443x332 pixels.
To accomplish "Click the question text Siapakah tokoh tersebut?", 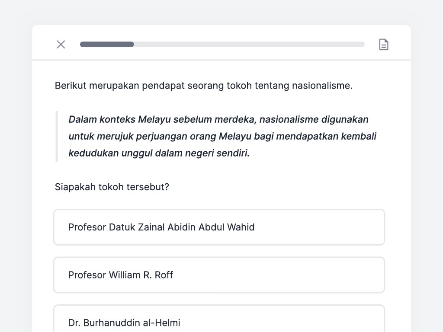I will [x=112, y=187].
